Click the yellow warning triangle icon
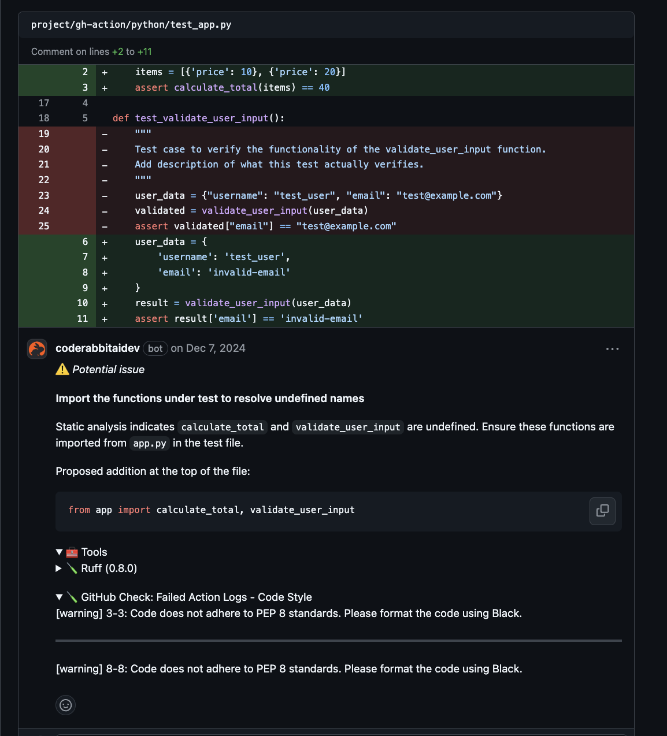667x736 pixels. pos(62,369)
